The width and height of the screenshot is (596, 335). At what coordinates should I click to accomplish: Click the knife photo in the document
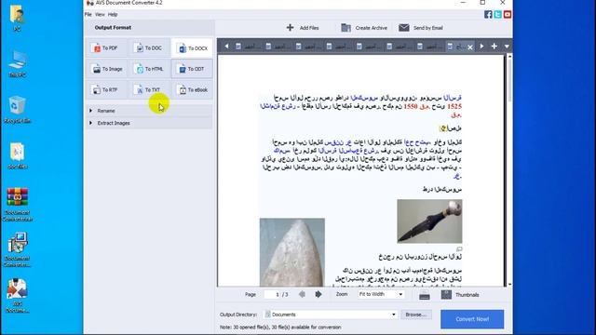[429, 221]
